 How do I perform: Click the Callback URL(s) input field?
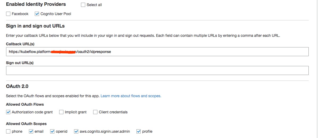coord(157,52)
